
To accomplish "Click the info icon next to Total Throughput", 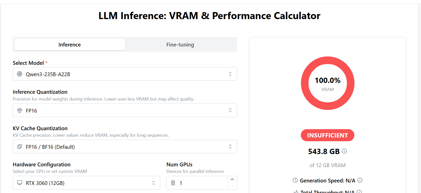I will click(359, 191).
